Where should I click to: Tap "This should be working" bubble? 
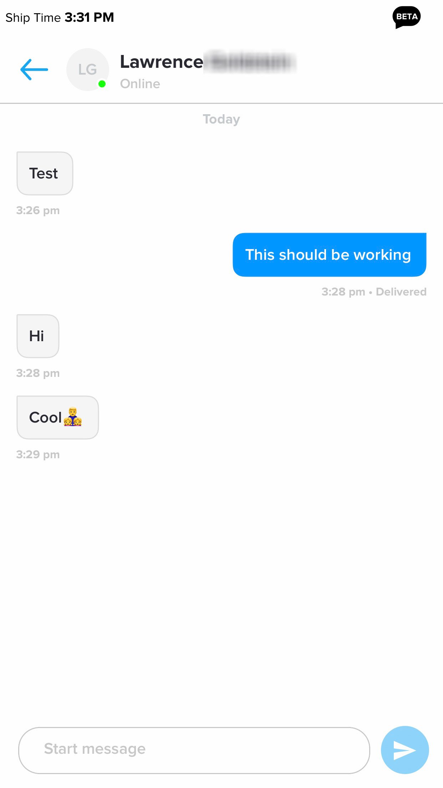(x=330, y=255)
